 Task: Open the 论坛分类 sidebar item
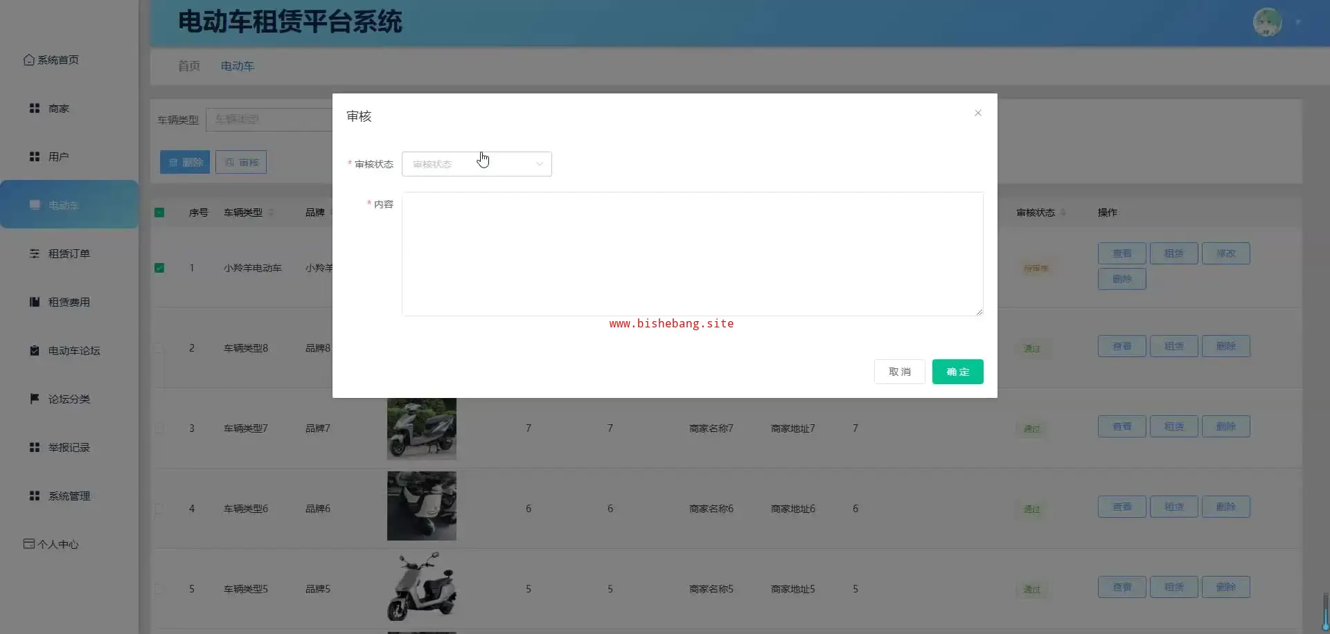(69, 399)
